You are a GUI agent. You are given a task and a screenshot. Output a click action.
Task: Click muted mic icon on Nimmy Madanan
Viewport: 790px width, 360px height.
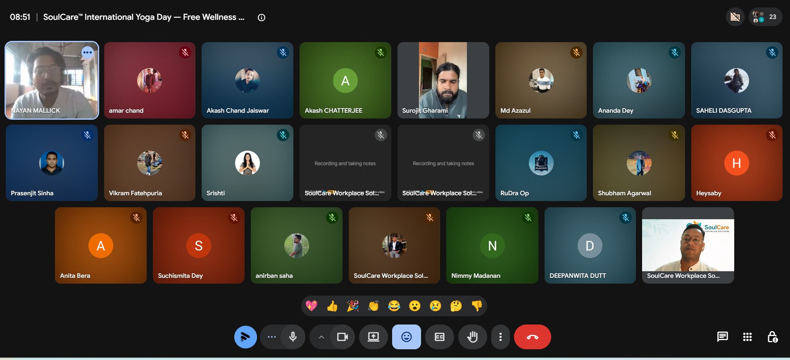point(528,218)
